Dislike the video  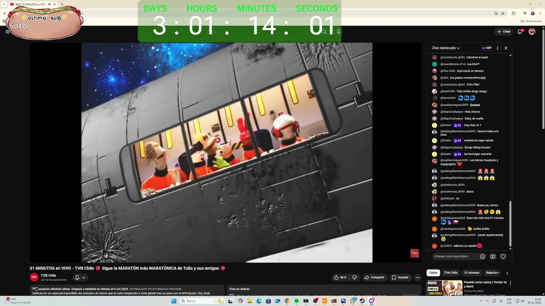click(x=354, y=278)
